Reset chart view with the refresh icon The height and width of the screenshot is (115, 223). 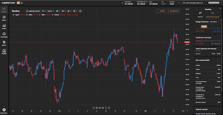pyautogui.click(x=100, y=108)
